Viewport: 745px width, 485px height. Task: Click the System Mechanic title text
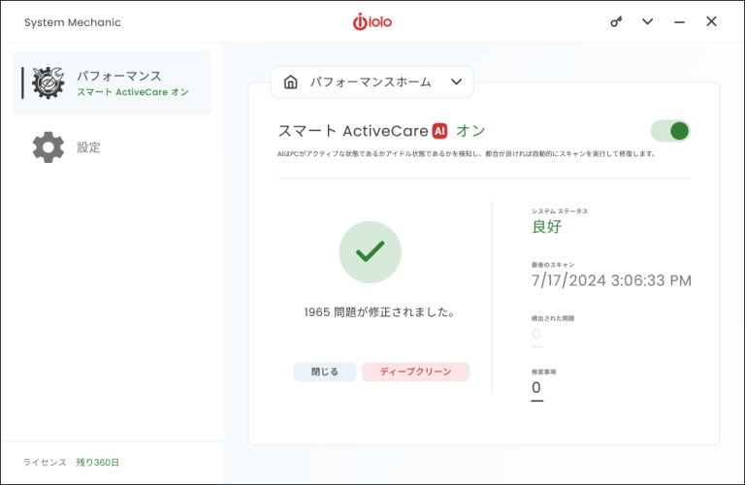coord(73,22)
